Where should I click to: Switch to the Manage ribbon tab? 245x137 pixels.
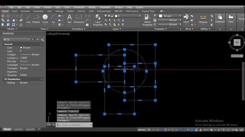[x=59, y=11]
